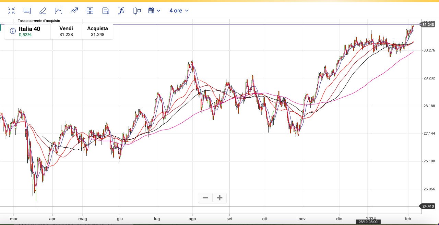Click the 24.413 price marker on axis
The height and width of the screenshot is (225, 439).
[x=428, y=206]
